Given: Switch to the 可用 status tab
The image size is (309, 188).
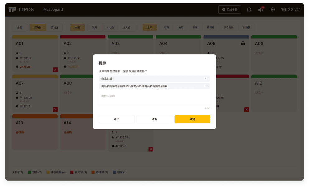Looking at the screenshot, I should coord(166,28).
